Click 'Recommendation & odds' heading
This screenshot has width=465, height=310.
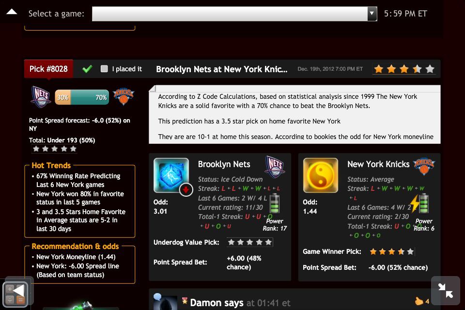[x=75, y=246]
